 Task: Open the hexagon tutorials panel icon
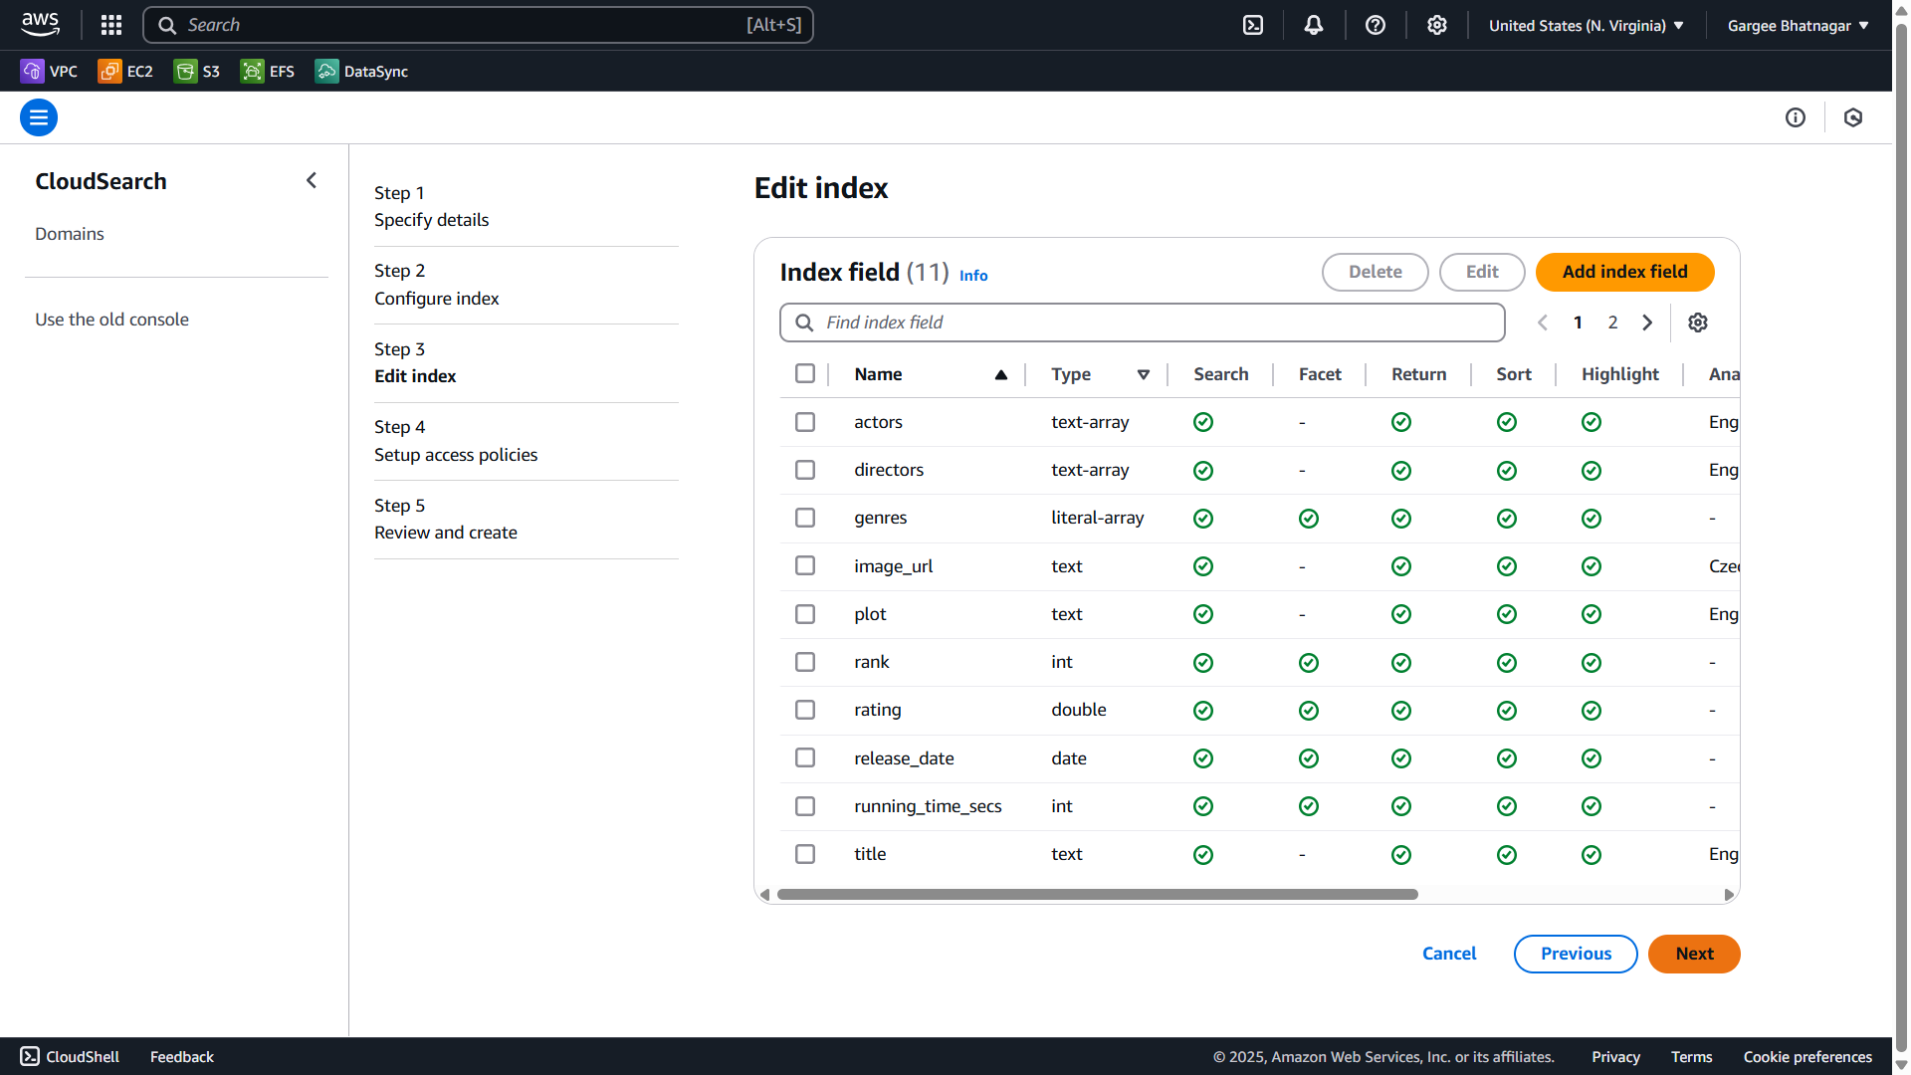[x=1853, y=117]
